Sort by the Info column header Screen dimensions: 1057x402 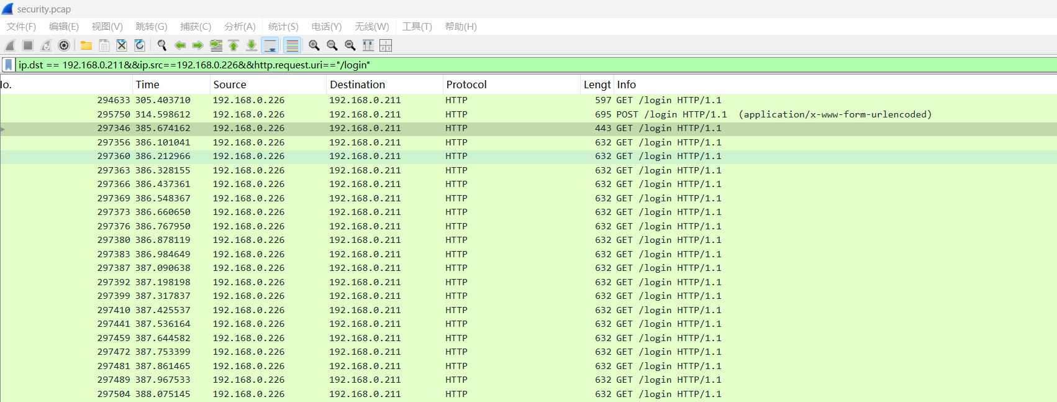point(835,85)
